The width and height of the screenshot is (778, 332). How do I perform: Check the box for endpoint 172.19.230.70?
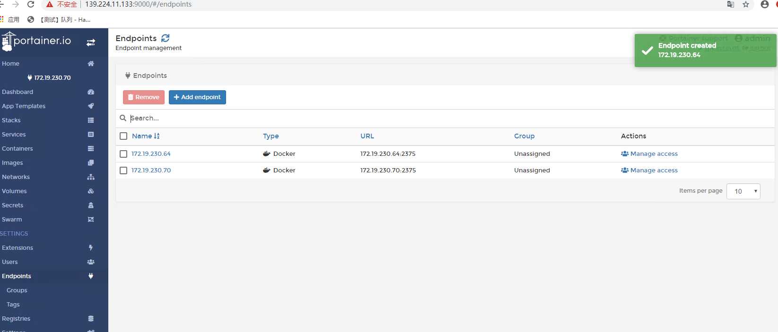(123, 170)
